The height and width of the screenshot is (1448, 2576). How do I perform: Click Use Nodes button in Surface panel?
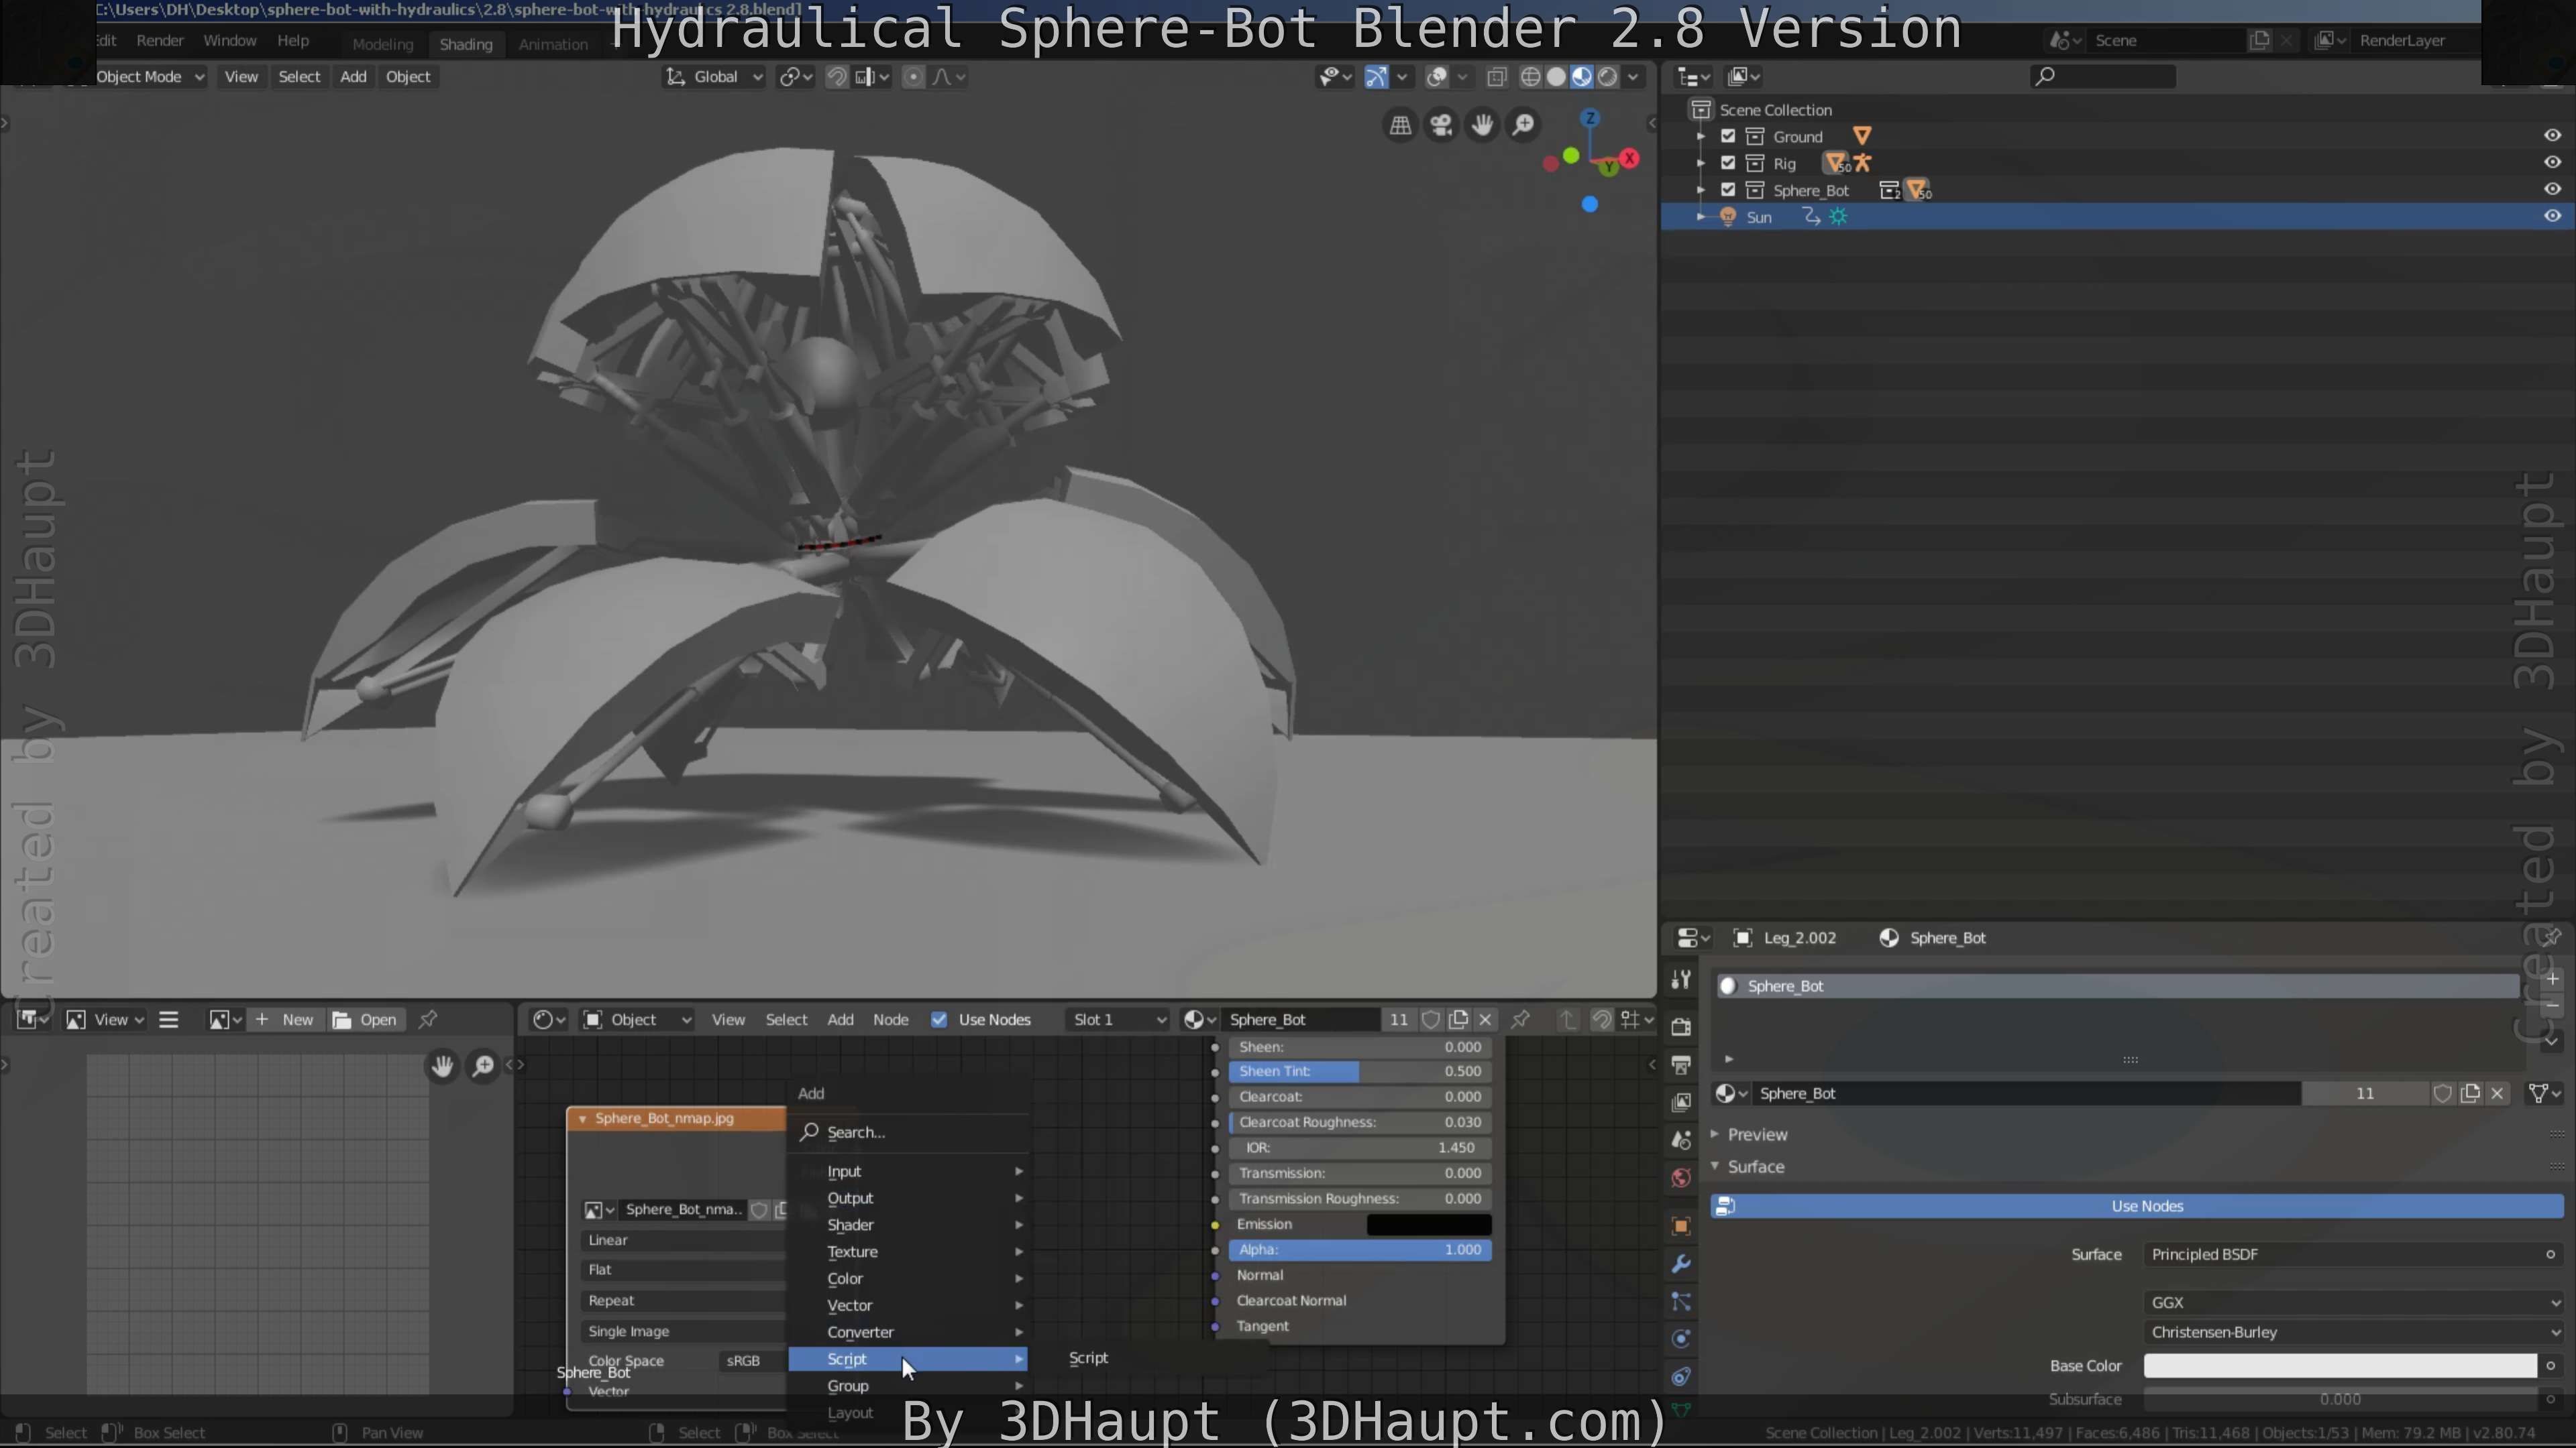pos(2136,1206)
